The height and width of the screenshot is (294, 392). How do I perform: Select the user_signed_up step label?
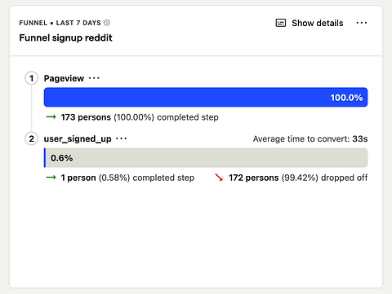pos(78,139)
